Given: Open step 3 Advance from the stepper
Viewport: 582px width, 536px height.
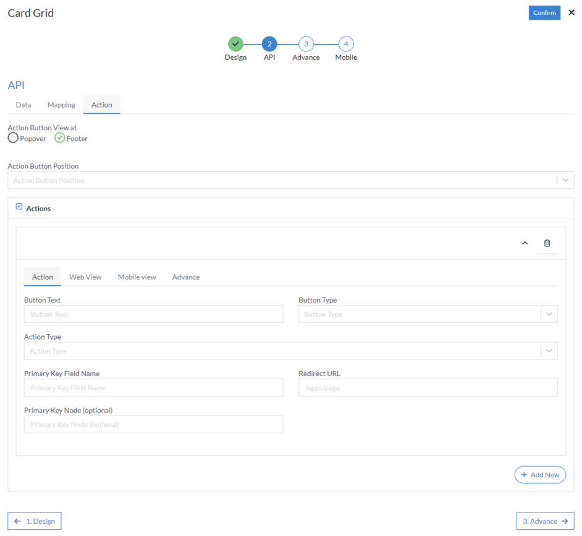Looking at the screenshot, I should tap(306, 44).
